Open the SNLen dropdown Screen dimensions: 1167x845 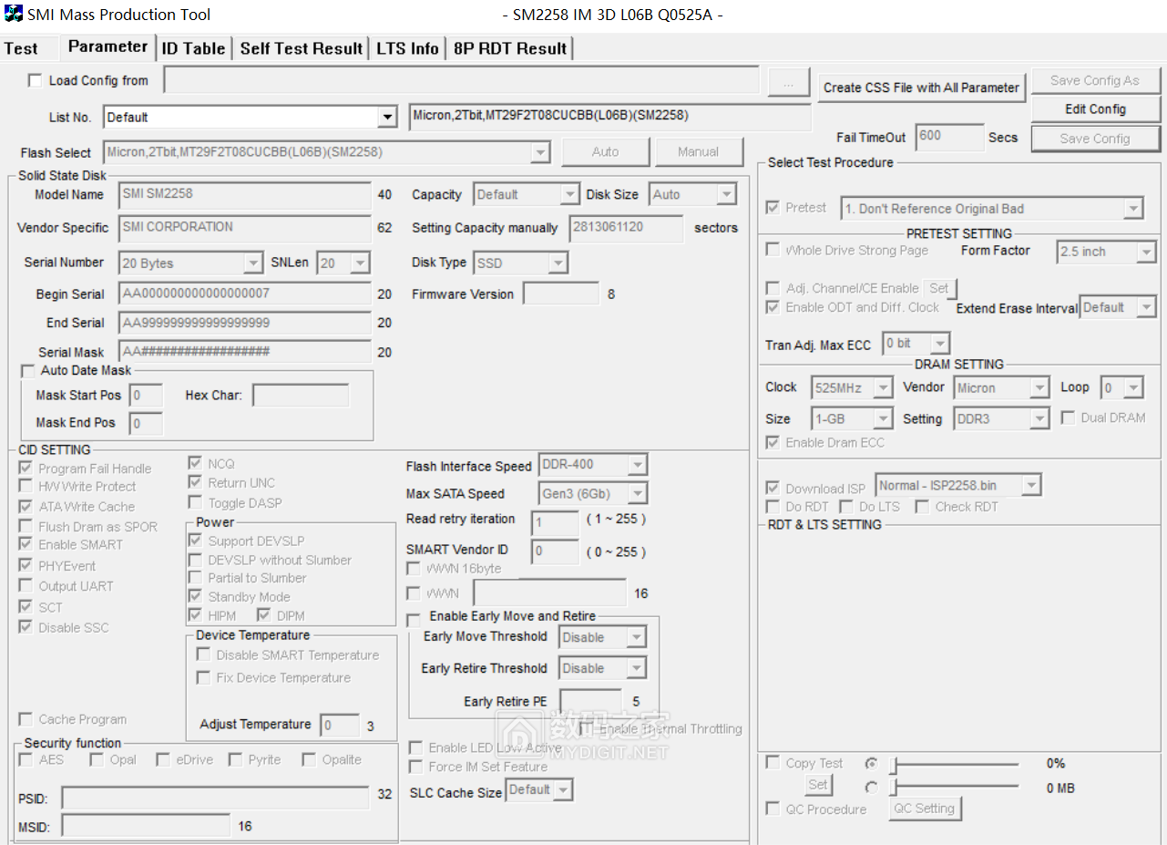[x=343, y=263]
